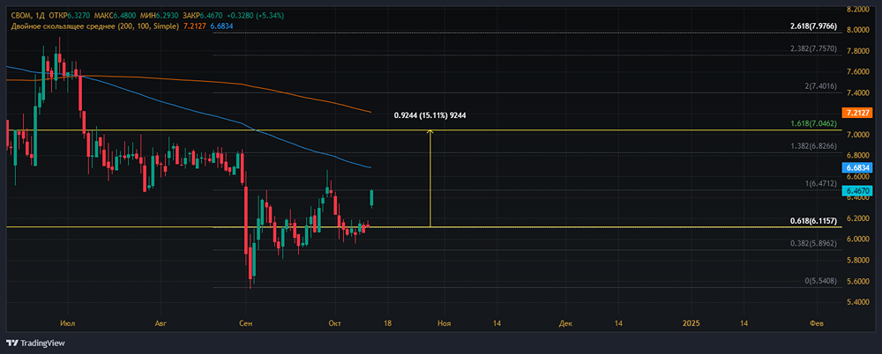Image resolution: width=882 pixels, height=354 pixels.
Task: Click the 1(6.4712) Fibonacci label
Action: click(x=820, y=184)
